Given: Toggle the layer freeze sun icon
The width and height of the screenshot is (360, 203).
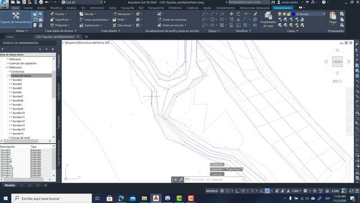Looking at the screenshot, I should point(284,14).
